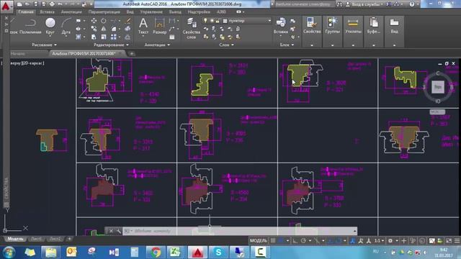The height and width of the screenshot is (259, 461).
Task: Select the Polyline (Полилиния) tool
Action: (30, 27)
